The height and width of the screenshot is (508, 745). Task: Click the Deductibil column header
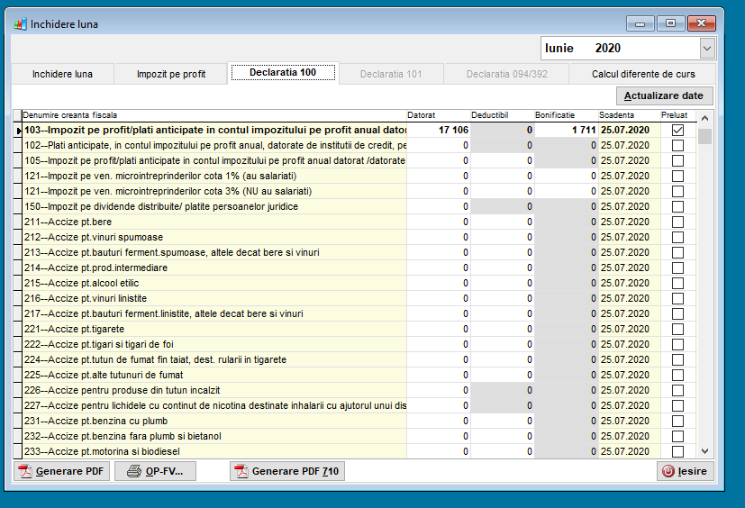502,115
